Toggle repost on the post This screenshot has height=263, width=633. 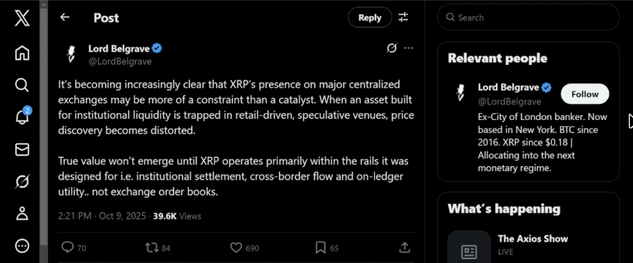click(x=151, y=248)
